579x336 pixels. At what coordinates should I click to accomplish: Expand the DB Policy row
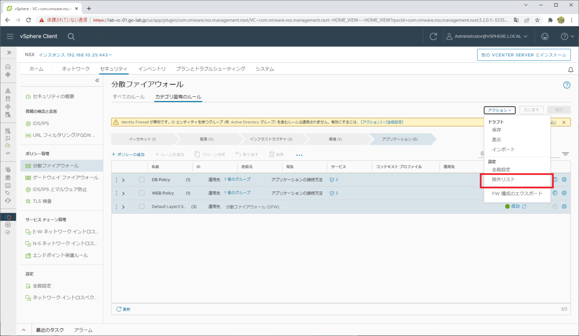click(124, 180)
